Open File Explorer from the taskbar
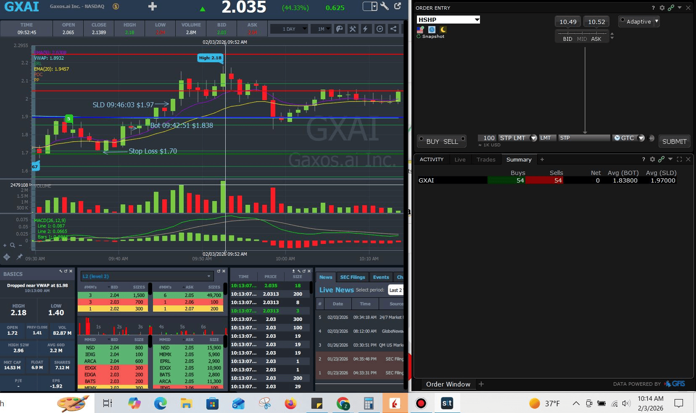The width and height of the screenshot is (696, 413). pos(186,404)
